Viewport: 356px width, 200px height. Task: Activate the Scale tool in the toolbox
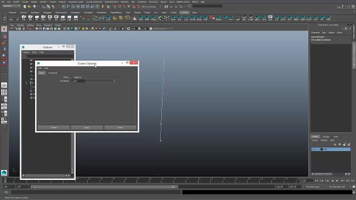(4, 63)
